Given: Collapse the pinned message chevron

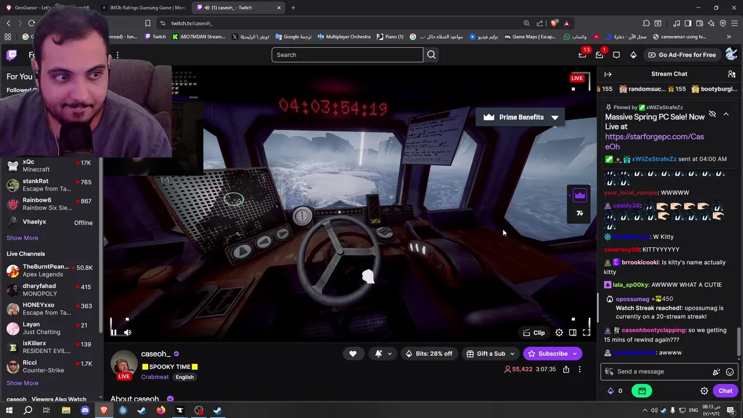Looking at the screenshot, I should click(726, 114).
